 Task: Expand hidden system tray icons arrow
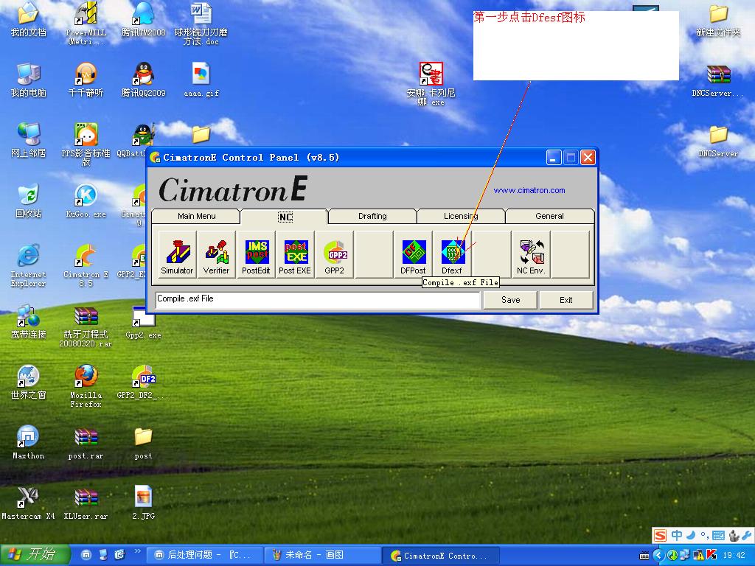point(658,556)
